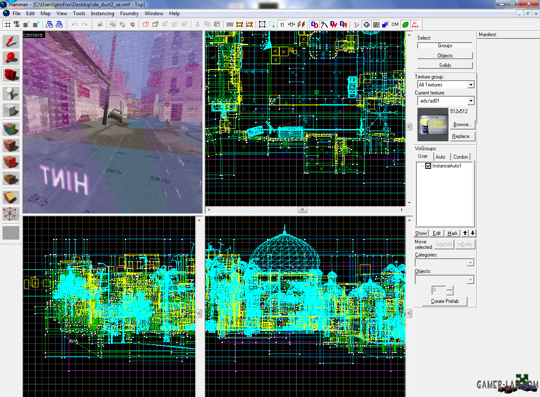The height and width of the screenshot is (397, 540).
Task: Toggle the green leaf detail icon
Action: coord(405,24)
